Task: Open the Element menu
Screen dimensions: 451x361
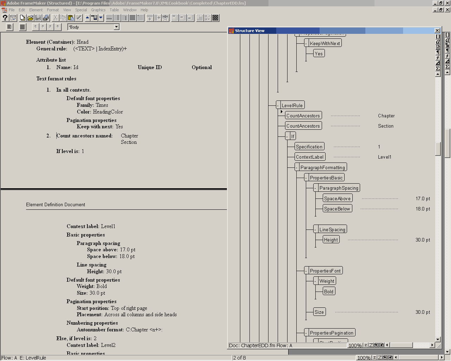Action: pos(36,10)
